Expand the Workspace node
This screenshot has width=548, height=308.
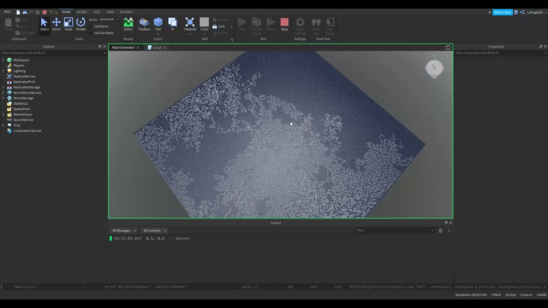pyautogui.click(x=3, y=60)
